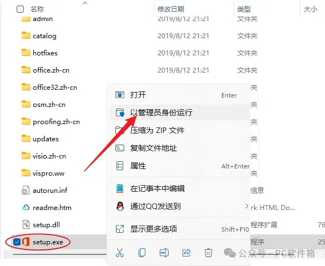The width and height of the screenshot is (325, 266).
Task: Click the Share icon in context menu
Action: click(186, 253)
